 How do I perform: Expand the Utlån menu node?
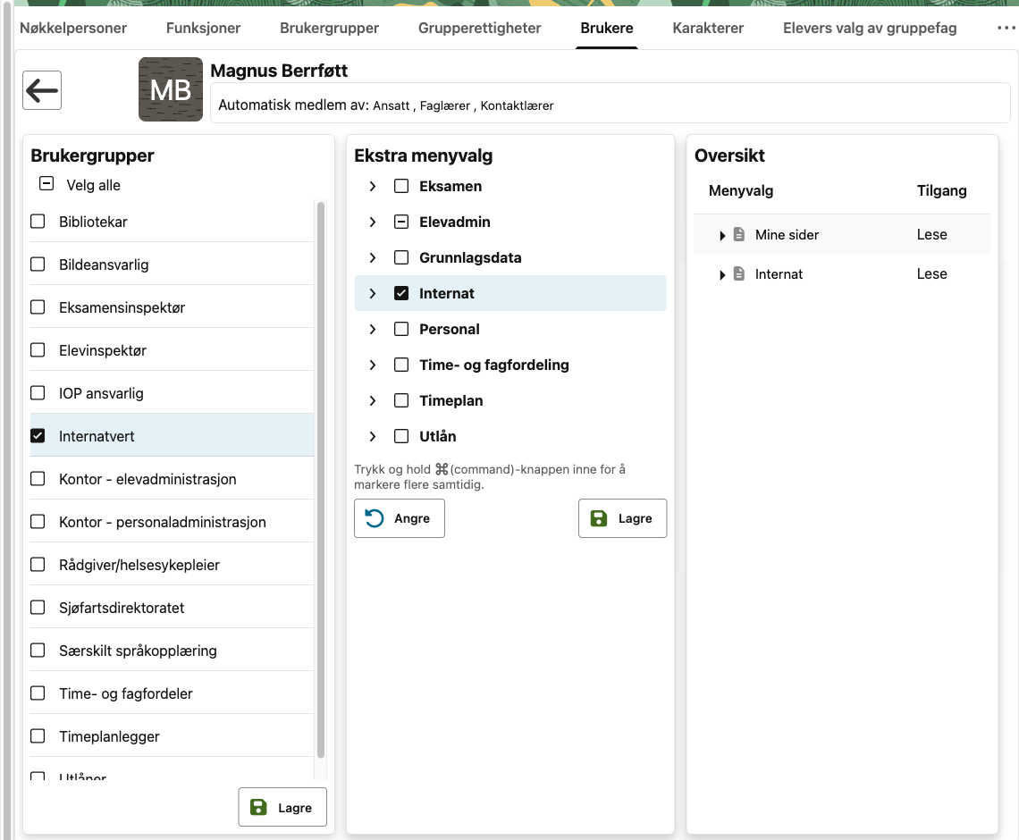[373, 437]
